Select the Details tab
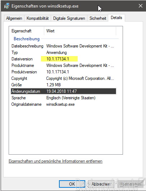This screenshot has width=146, height=191. coord(117,18)
